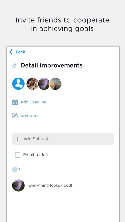This screenshot has height=222, width=125.
Task: Click the Add Deadline link
Action: [x=33, y=102]
